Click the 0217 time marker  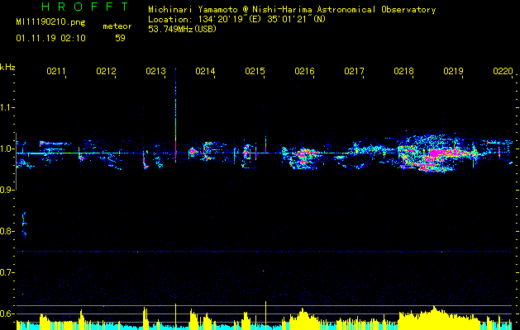(x=354, y=71)
